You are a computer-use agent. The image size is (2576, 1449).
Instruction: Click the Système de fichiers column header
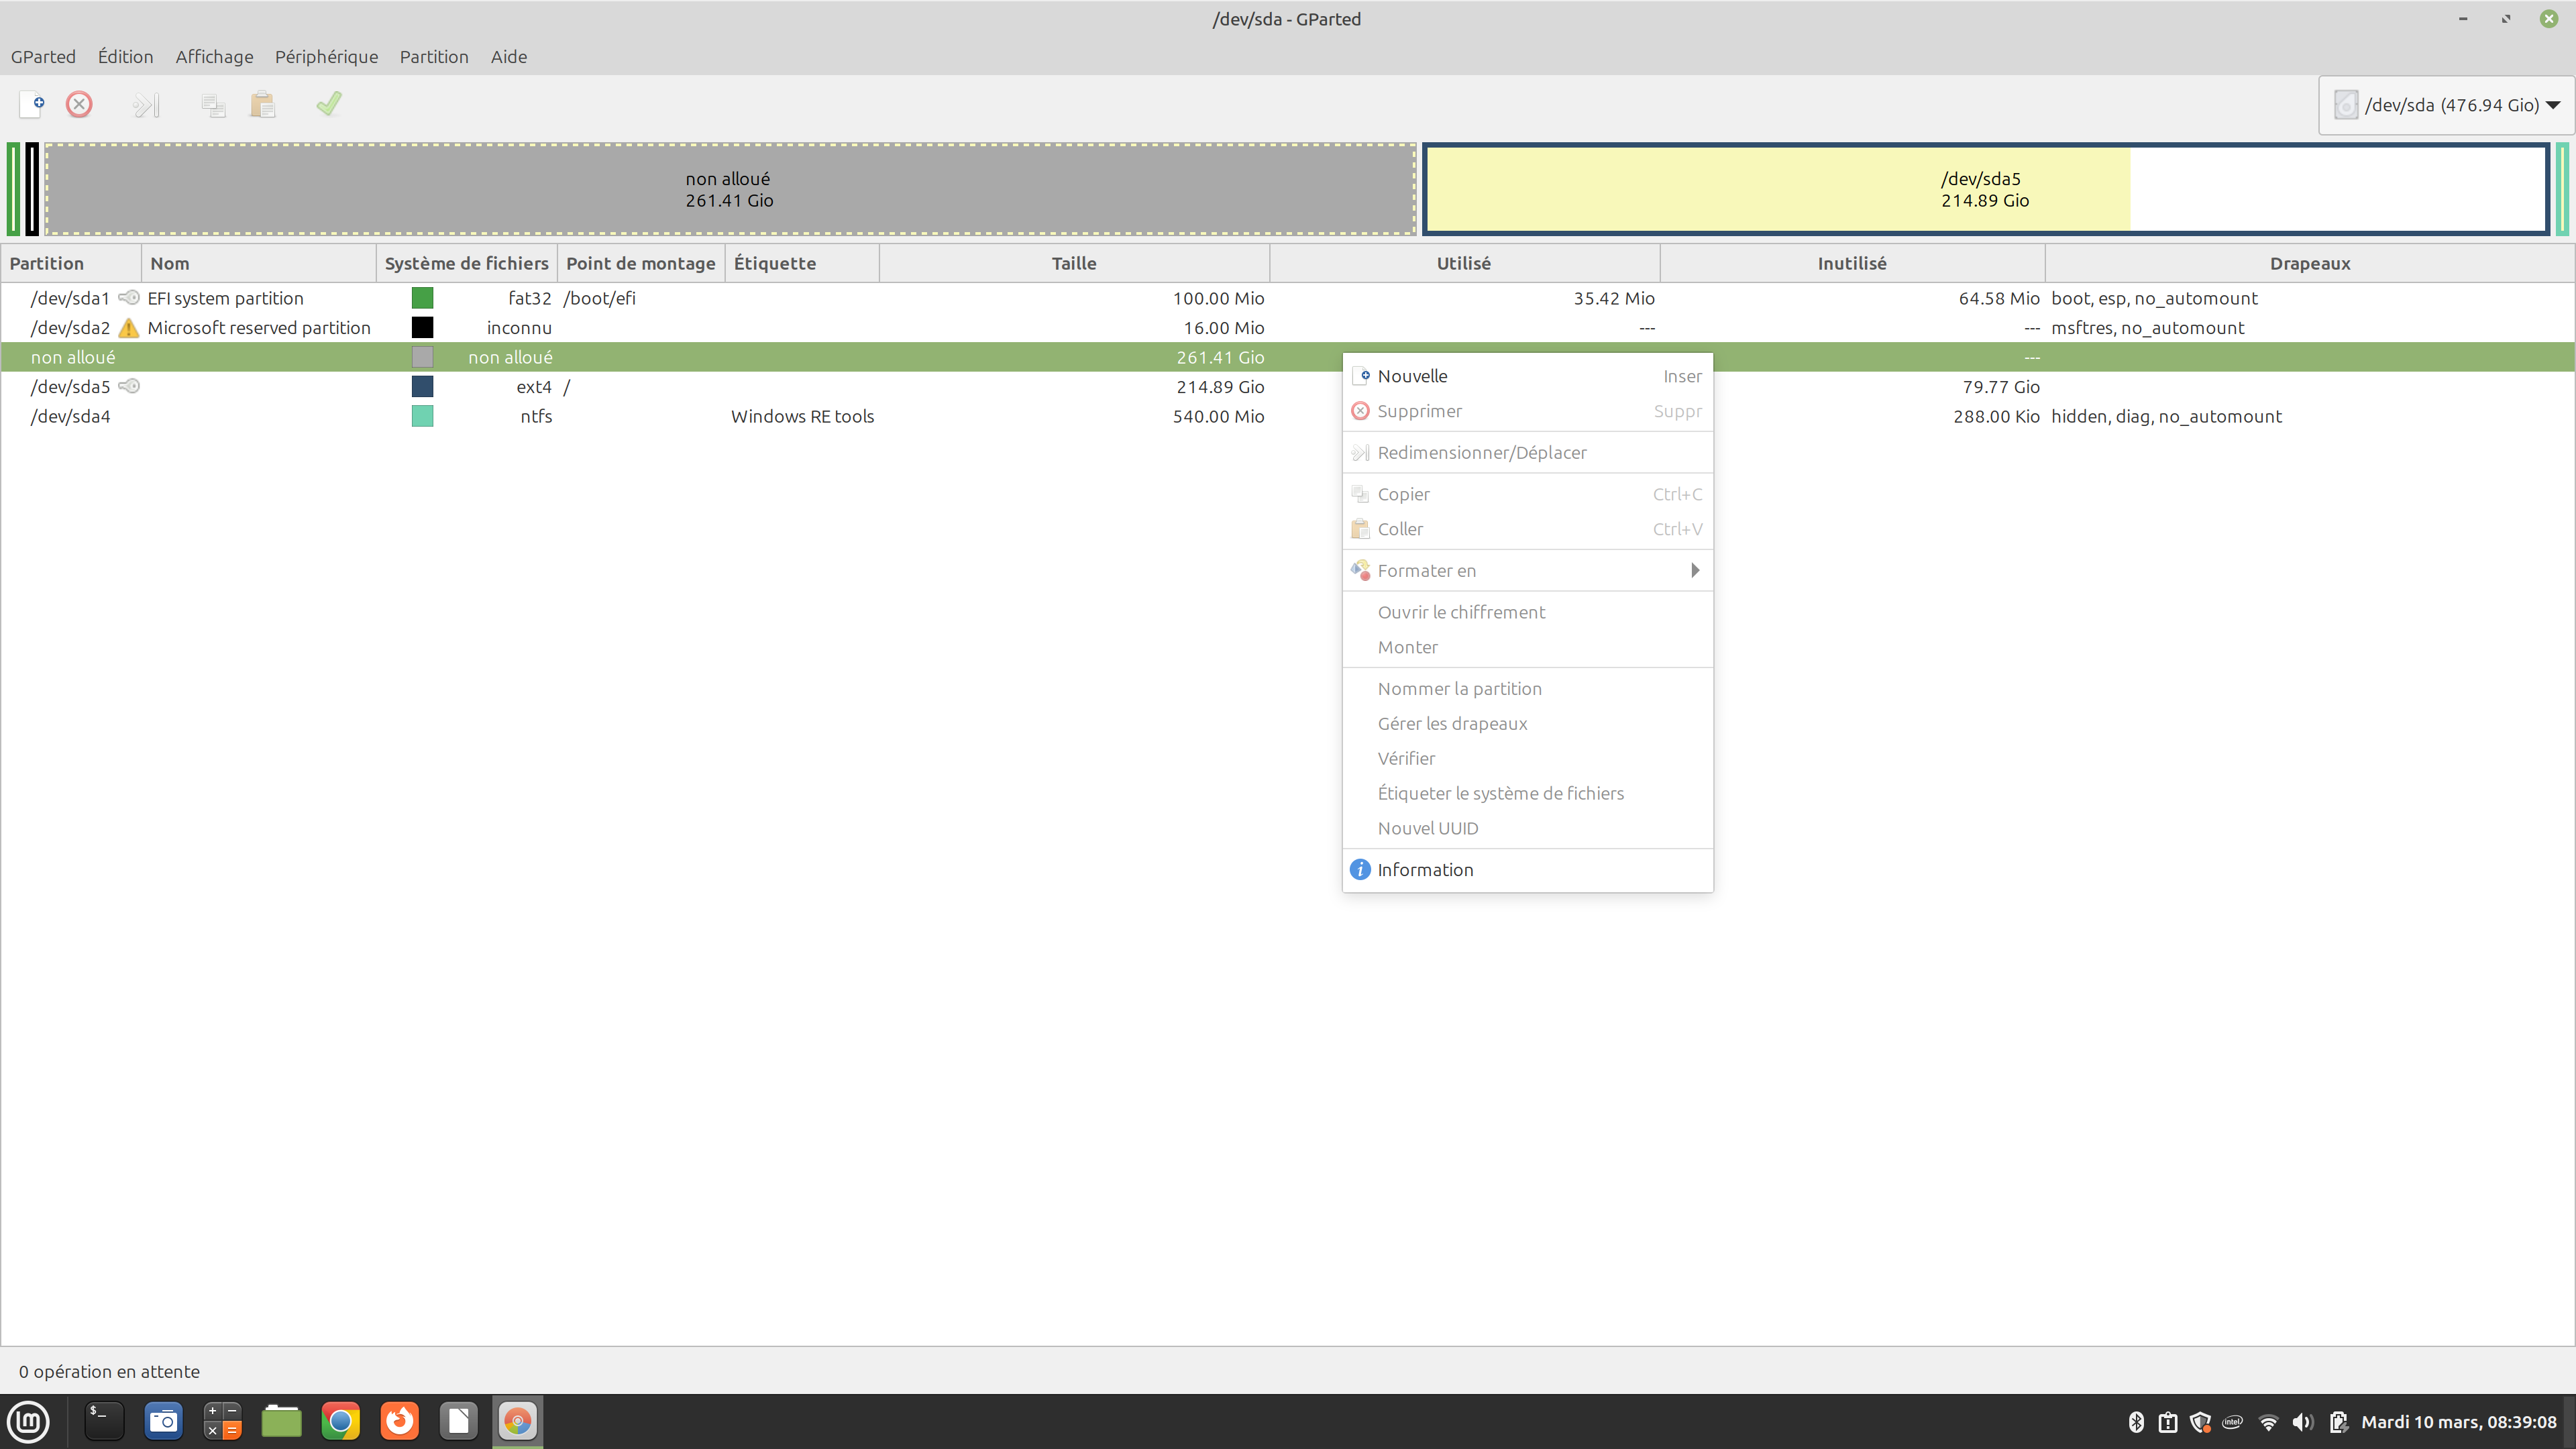466,263
